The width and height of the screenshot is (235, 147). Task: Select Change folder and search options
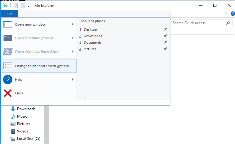[x=42, y=66]
